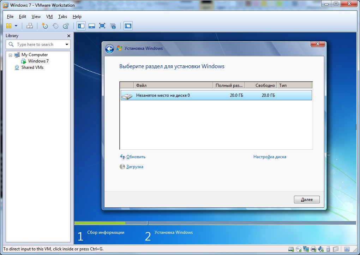Open the Tabs menu

(62, 16)
